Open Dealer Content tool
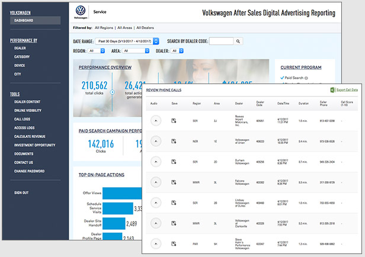This screenshot has width=365, height=257. coord(27,102)
